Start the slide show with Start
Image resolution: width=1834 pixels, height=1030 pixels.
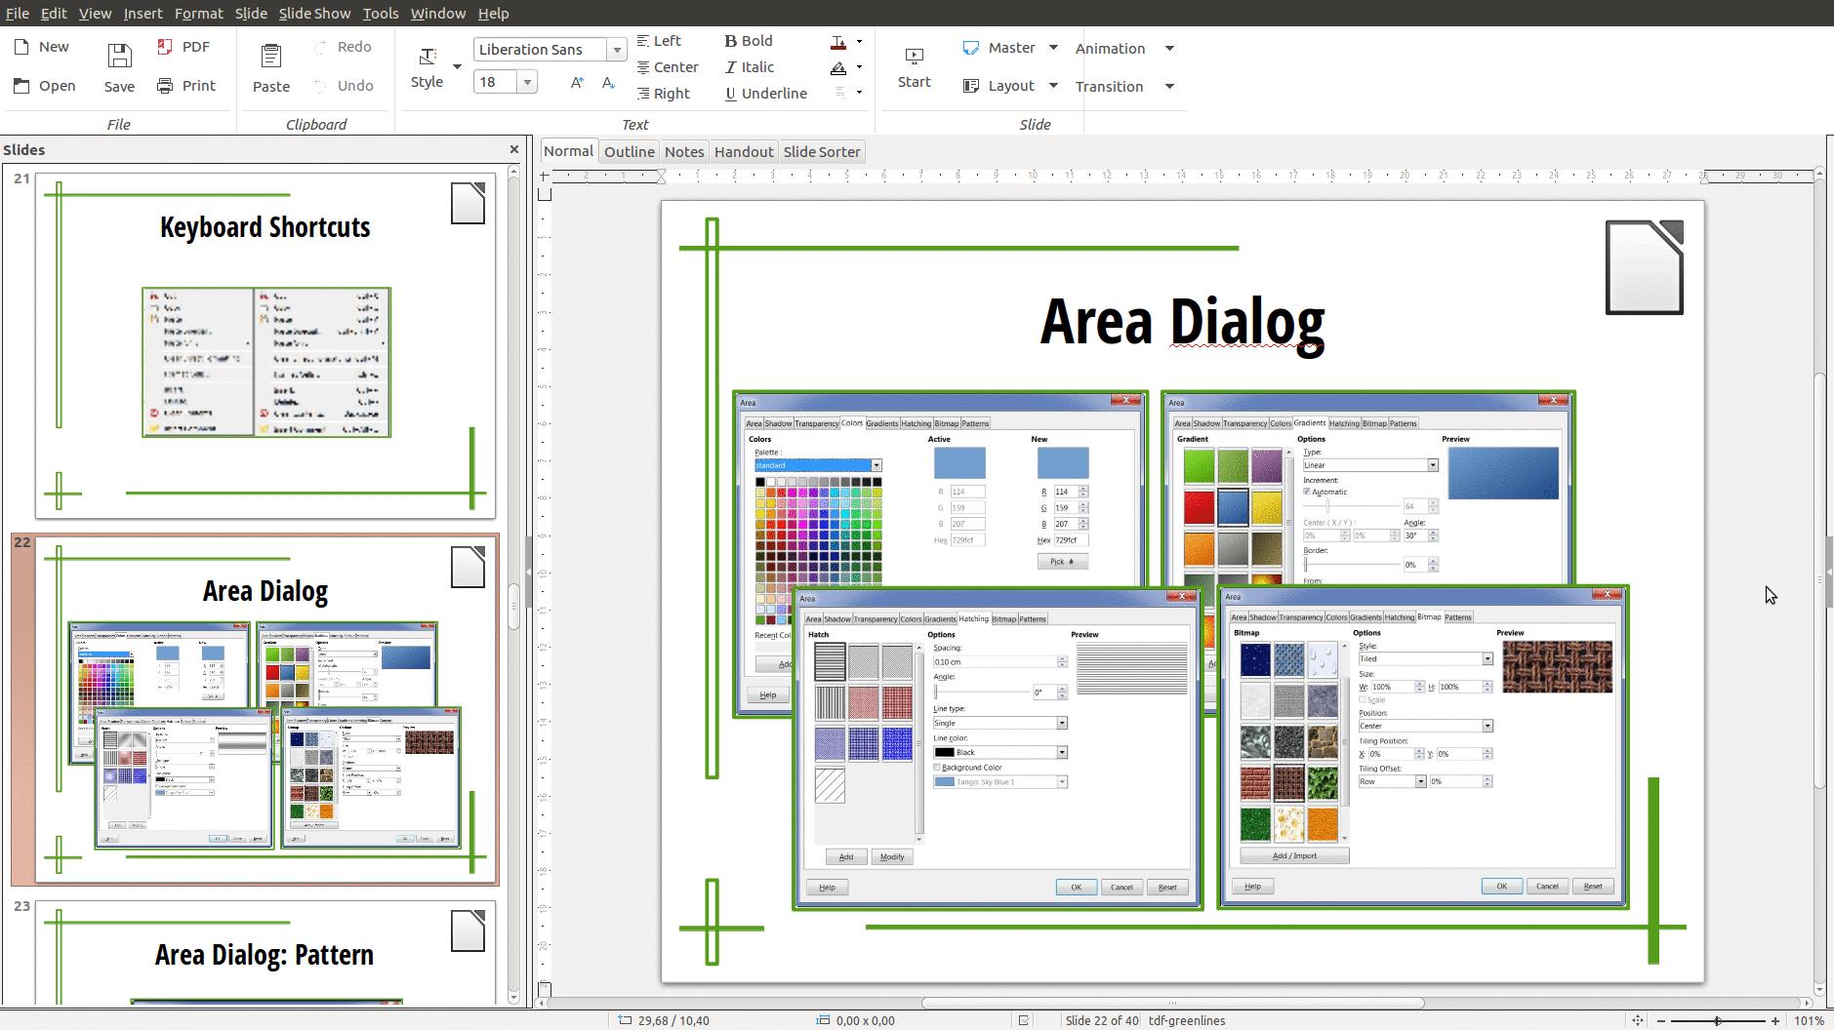[915, 67]
